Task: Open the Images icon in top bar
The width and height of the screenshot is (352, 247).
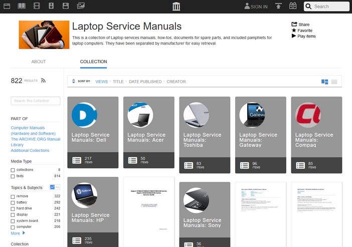Action: [81, 6]
